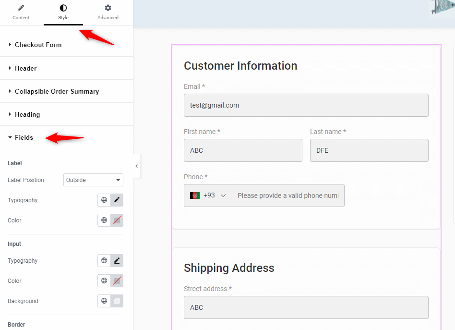
Task: Open the Content tab
Action: pyautogui.click(x=21, y=12)
